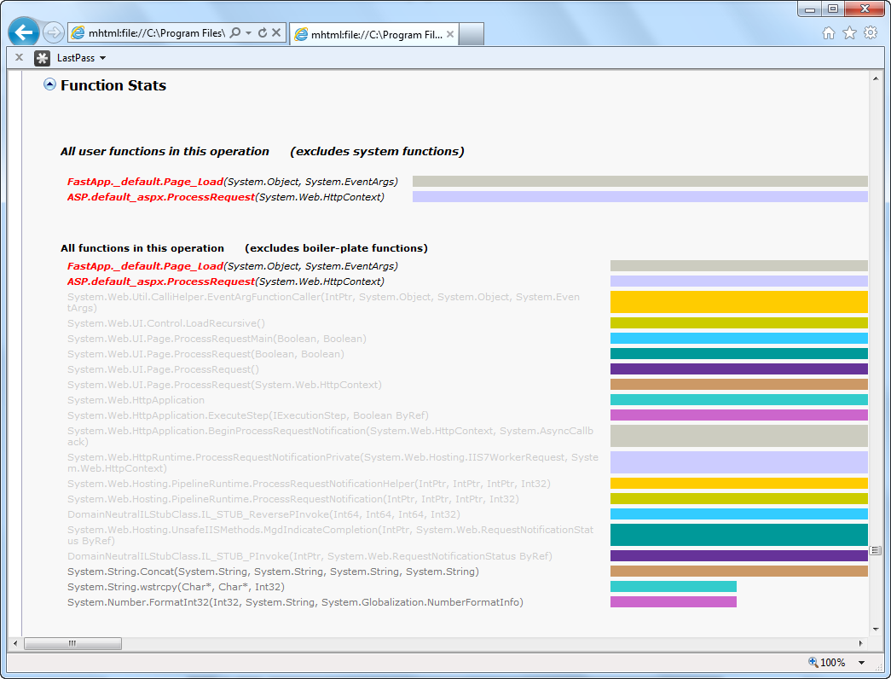Click the LastPass asterisk icon
The image size is (891, 679).
(41, 58)
